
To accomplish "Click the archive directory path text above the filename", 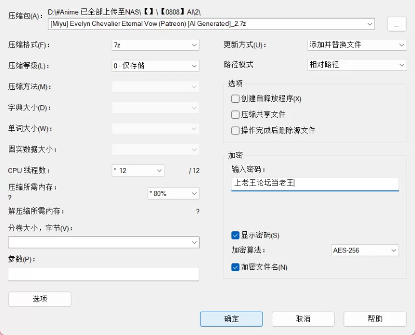I will tap(124, 12).
